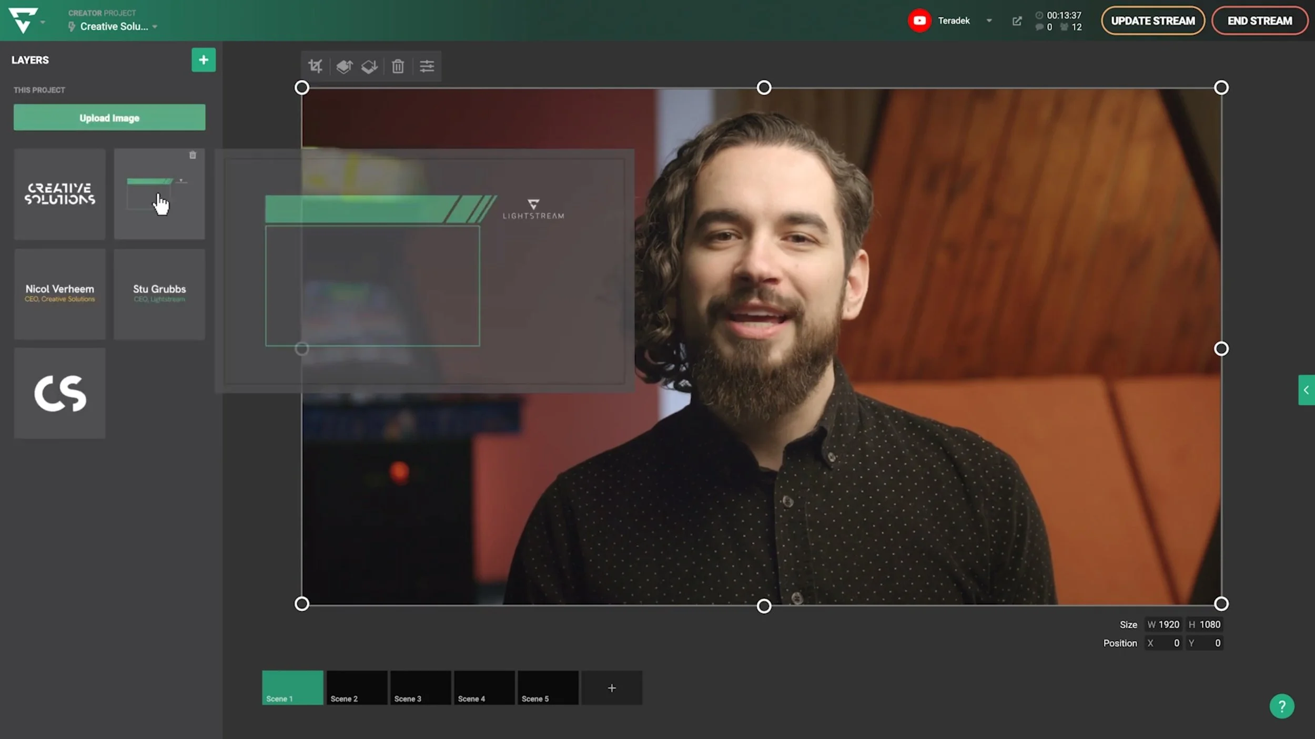Open the Creative Solu... project dropdown
The image size is (1315, 739).
[155, 27]
